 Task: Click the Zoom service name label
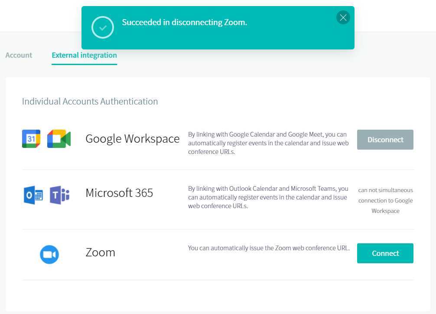(100, 252)
